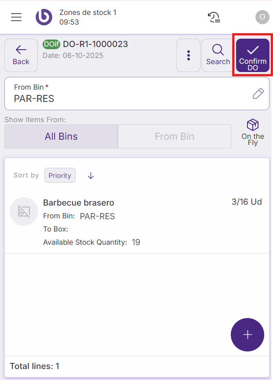Click the Search magnifier button
The width and height of the screenshot is (273, 380).
click(x=218, y=55)
